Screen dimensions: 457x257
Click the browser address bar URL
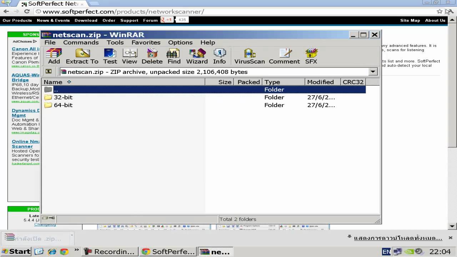point(123,11)
